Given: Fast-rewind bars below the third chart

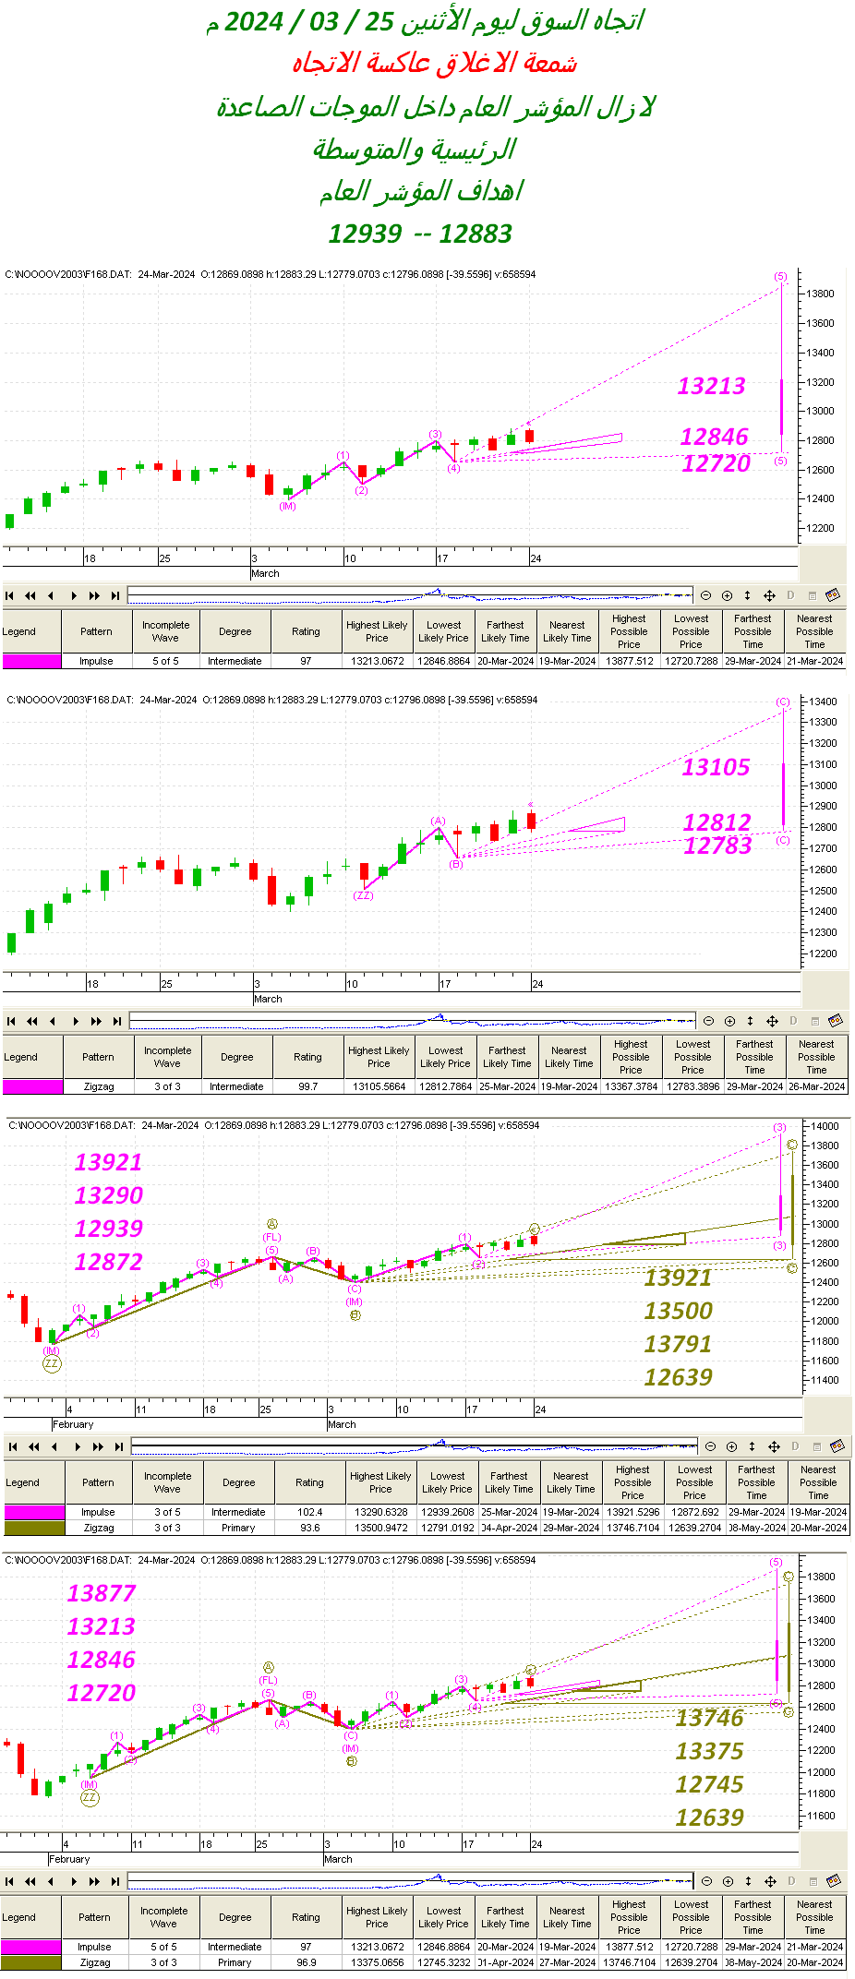Looking at the screenshot, I should click(34, 1446).
